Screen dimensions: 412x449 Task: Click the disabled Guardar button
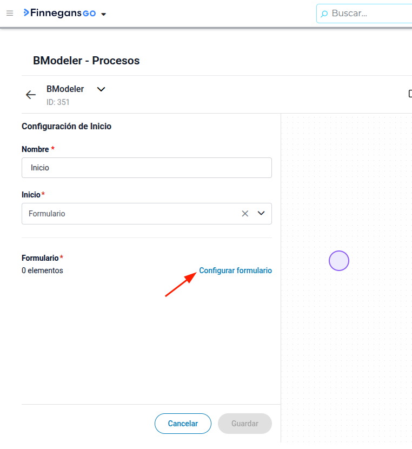pos(245,423)
